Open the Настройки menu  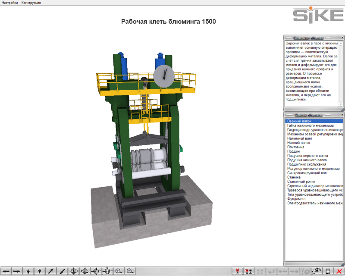pos(9,3)
